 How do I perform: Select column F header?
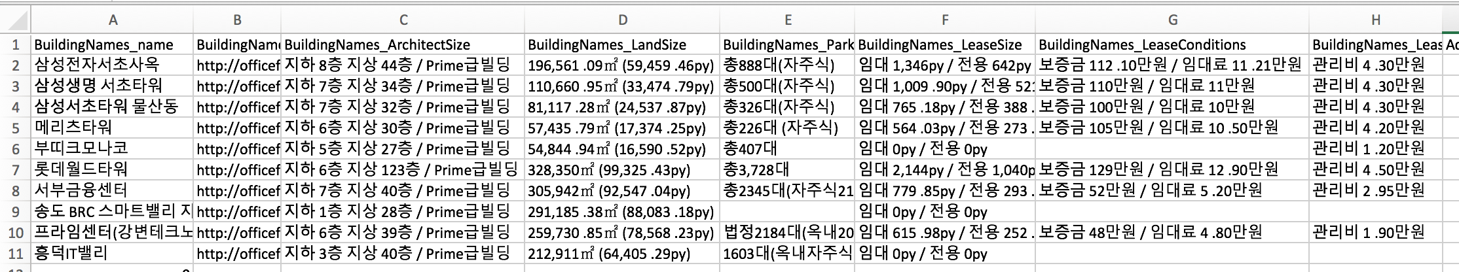point(945,20)
